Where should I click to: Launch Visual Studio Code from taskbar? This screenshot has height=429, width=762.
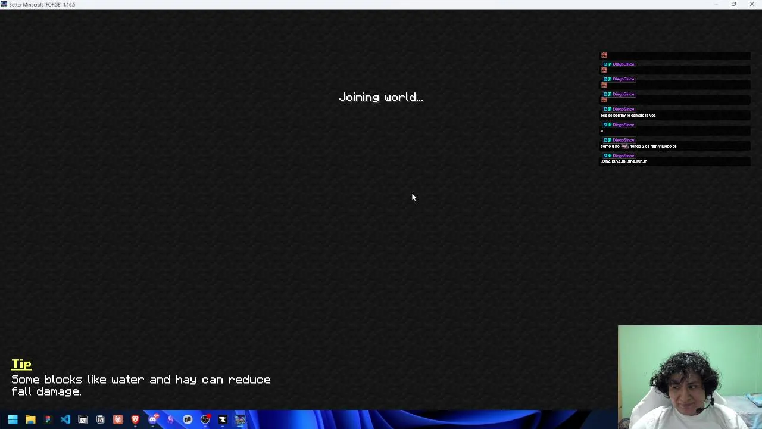(x=65, y=419)
